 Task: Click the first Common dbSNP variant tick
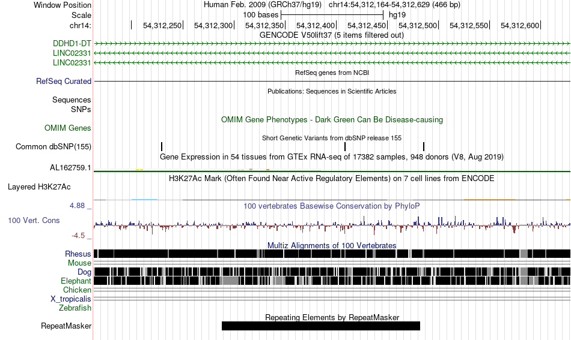(162, 146)
